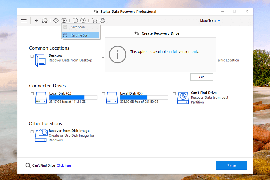Screen dimensions: 270x180
Task: Go to the Home screen icon
Action: tap(44, 21)
